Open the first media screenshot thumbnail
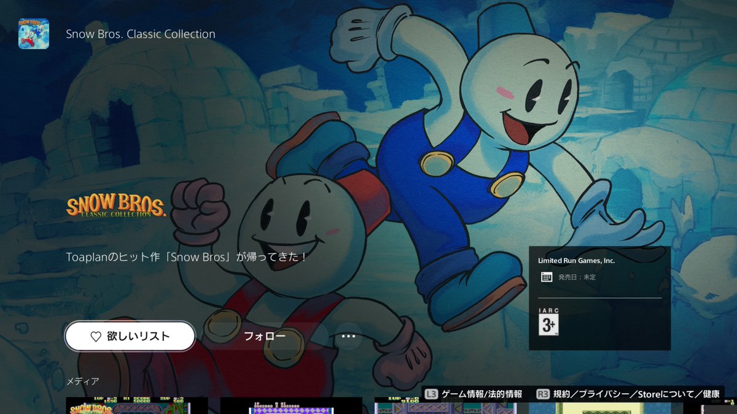This screenshot has width=737, height=414. [137, 405]
